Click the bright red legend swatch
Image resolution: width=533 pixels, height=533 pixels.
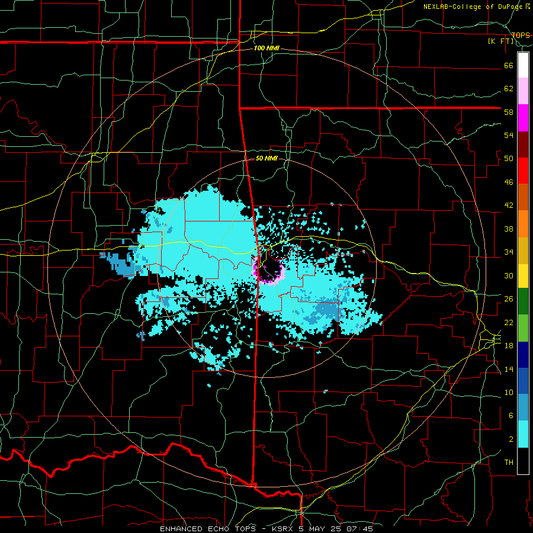(x=523, y=171)
